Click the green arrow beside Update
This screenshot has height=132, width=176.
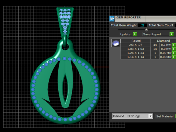(135, 34)
